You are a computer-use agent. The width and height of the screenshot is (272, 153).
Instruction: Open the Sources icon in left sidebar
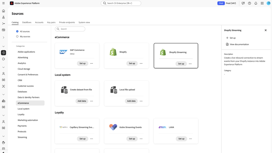click(x=4, y=53)
